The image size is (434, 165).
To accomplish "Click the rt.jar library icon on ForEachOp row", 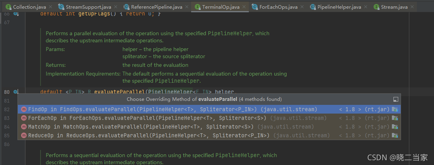I will [395, 118].
